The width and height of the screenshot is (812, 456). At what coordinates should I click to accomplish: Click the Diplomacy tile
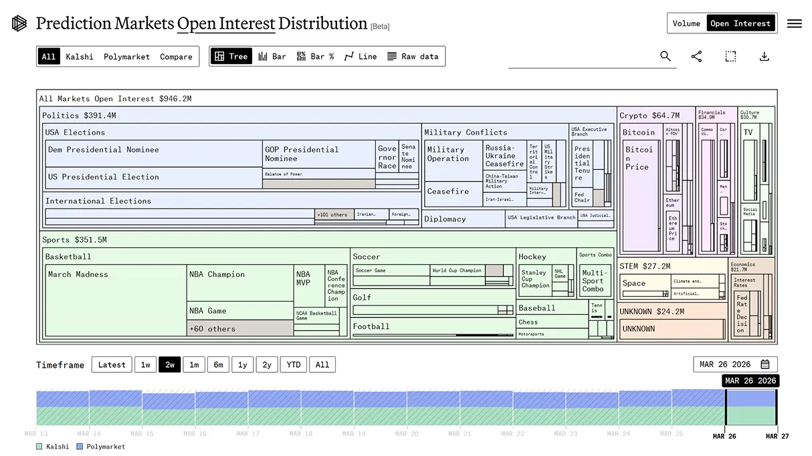pos(463,219)
